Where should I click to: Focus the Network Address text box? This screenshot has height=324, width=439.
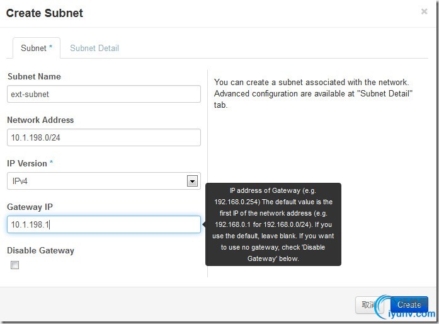point(104,137)
